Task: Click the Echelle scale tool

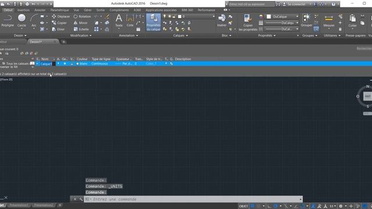Action: coord(81,29)
